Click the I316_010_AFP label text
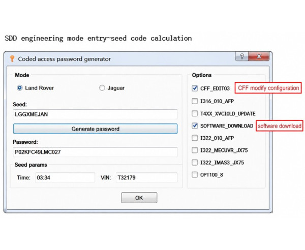This screenshot has width=305, height=250. click(x=217, y=101)
